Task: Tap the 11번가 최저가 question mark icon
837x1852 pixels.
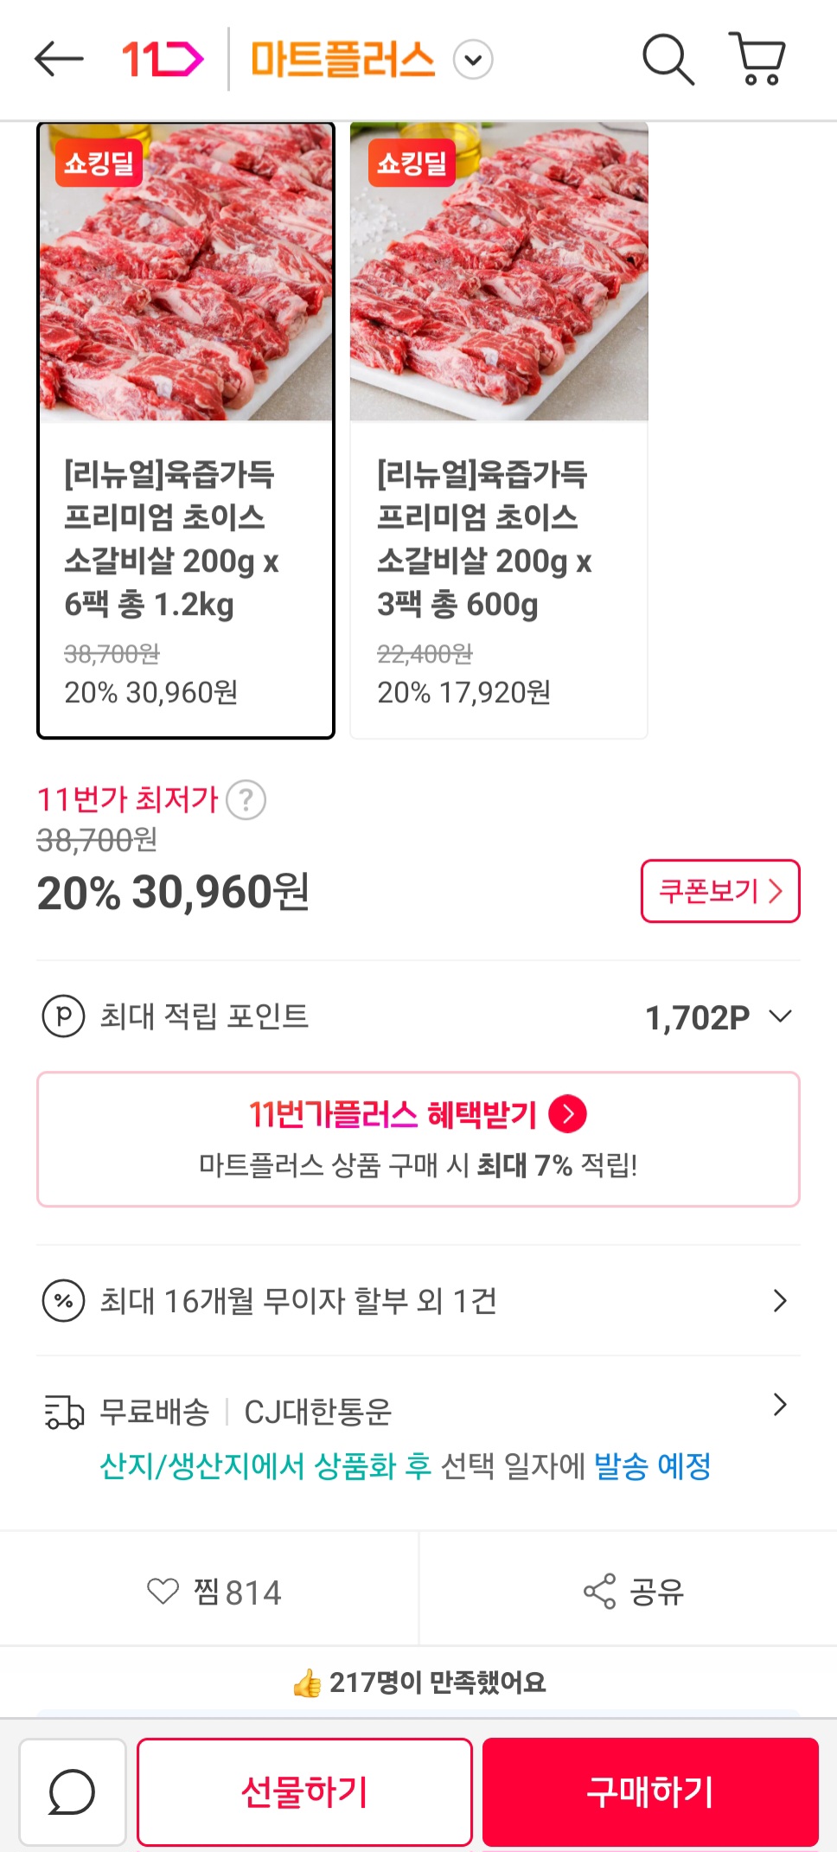Action: pyautogui.click(x=246, y=800)
